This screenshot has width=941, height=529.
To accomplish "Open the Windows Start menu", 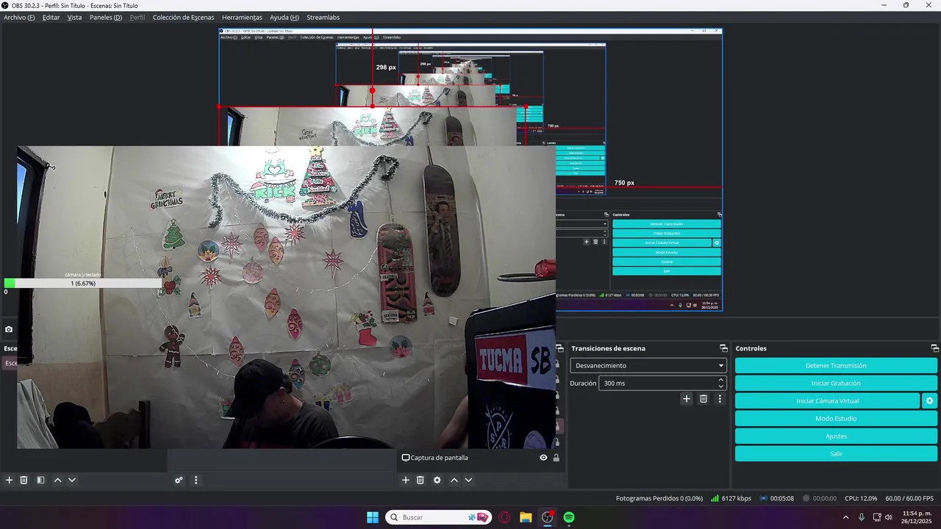I will (x=373, y=517).
